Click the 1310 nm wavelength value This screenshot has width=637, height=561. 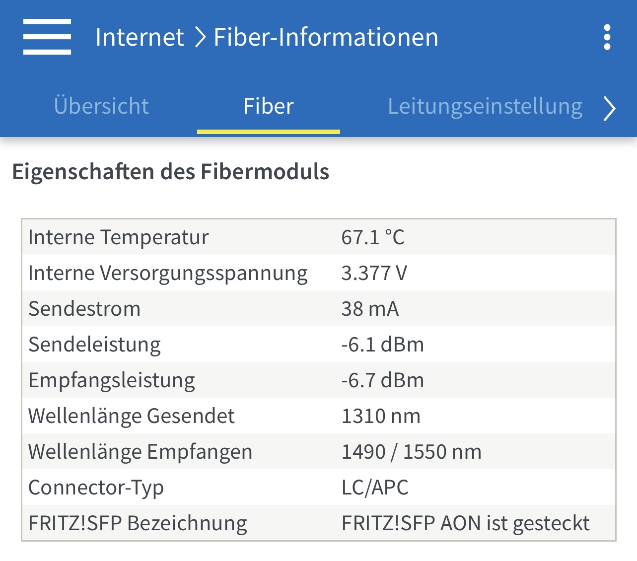tap(381, 416)
